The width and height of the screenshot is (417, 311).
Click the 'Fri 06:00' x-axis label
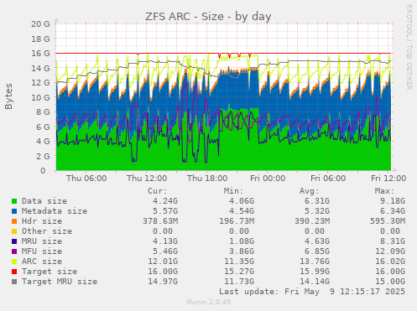tap(328, 179)
